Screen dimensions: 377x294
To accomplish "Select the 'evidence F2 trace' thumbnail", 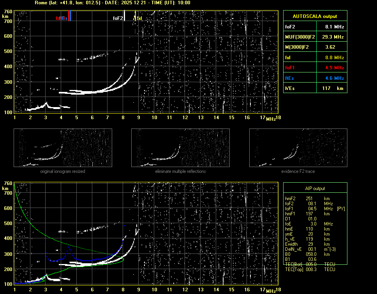I will (x=298, y=148).
